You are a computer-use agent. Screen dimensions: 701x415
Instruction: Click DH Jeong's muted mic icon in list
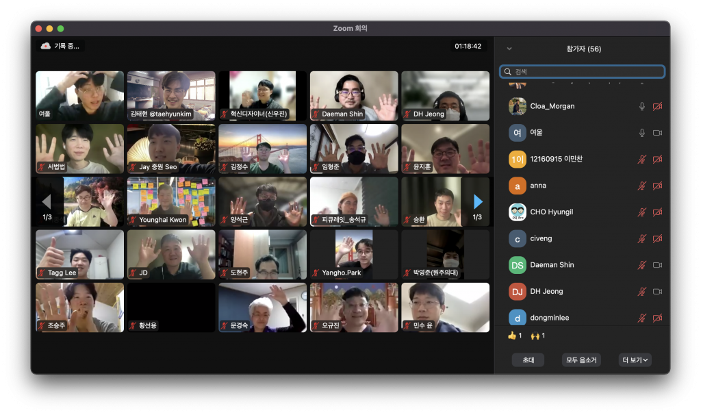point(642,292)
